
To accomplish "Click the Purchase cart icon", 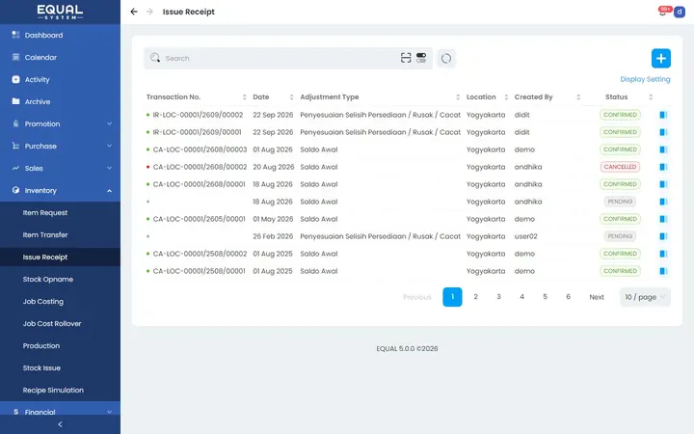I will click(15, 146).
